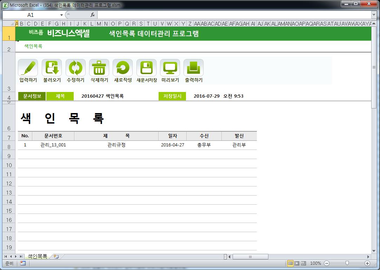Click the formula bar input field
The height and width of the screenshot is (270, 380).
point(232,15)
